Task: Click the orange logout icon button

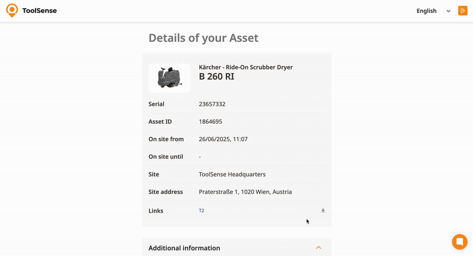Action: 462,11
